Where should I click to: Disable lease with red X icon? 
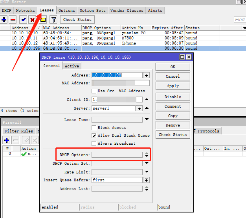pos(32,20)
